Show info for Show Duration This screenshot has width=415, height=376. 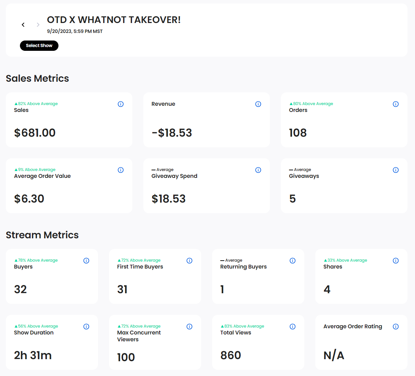pos(86,327)
